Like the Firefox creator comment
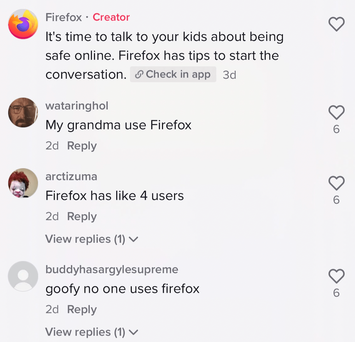 (x=336, y=24)
